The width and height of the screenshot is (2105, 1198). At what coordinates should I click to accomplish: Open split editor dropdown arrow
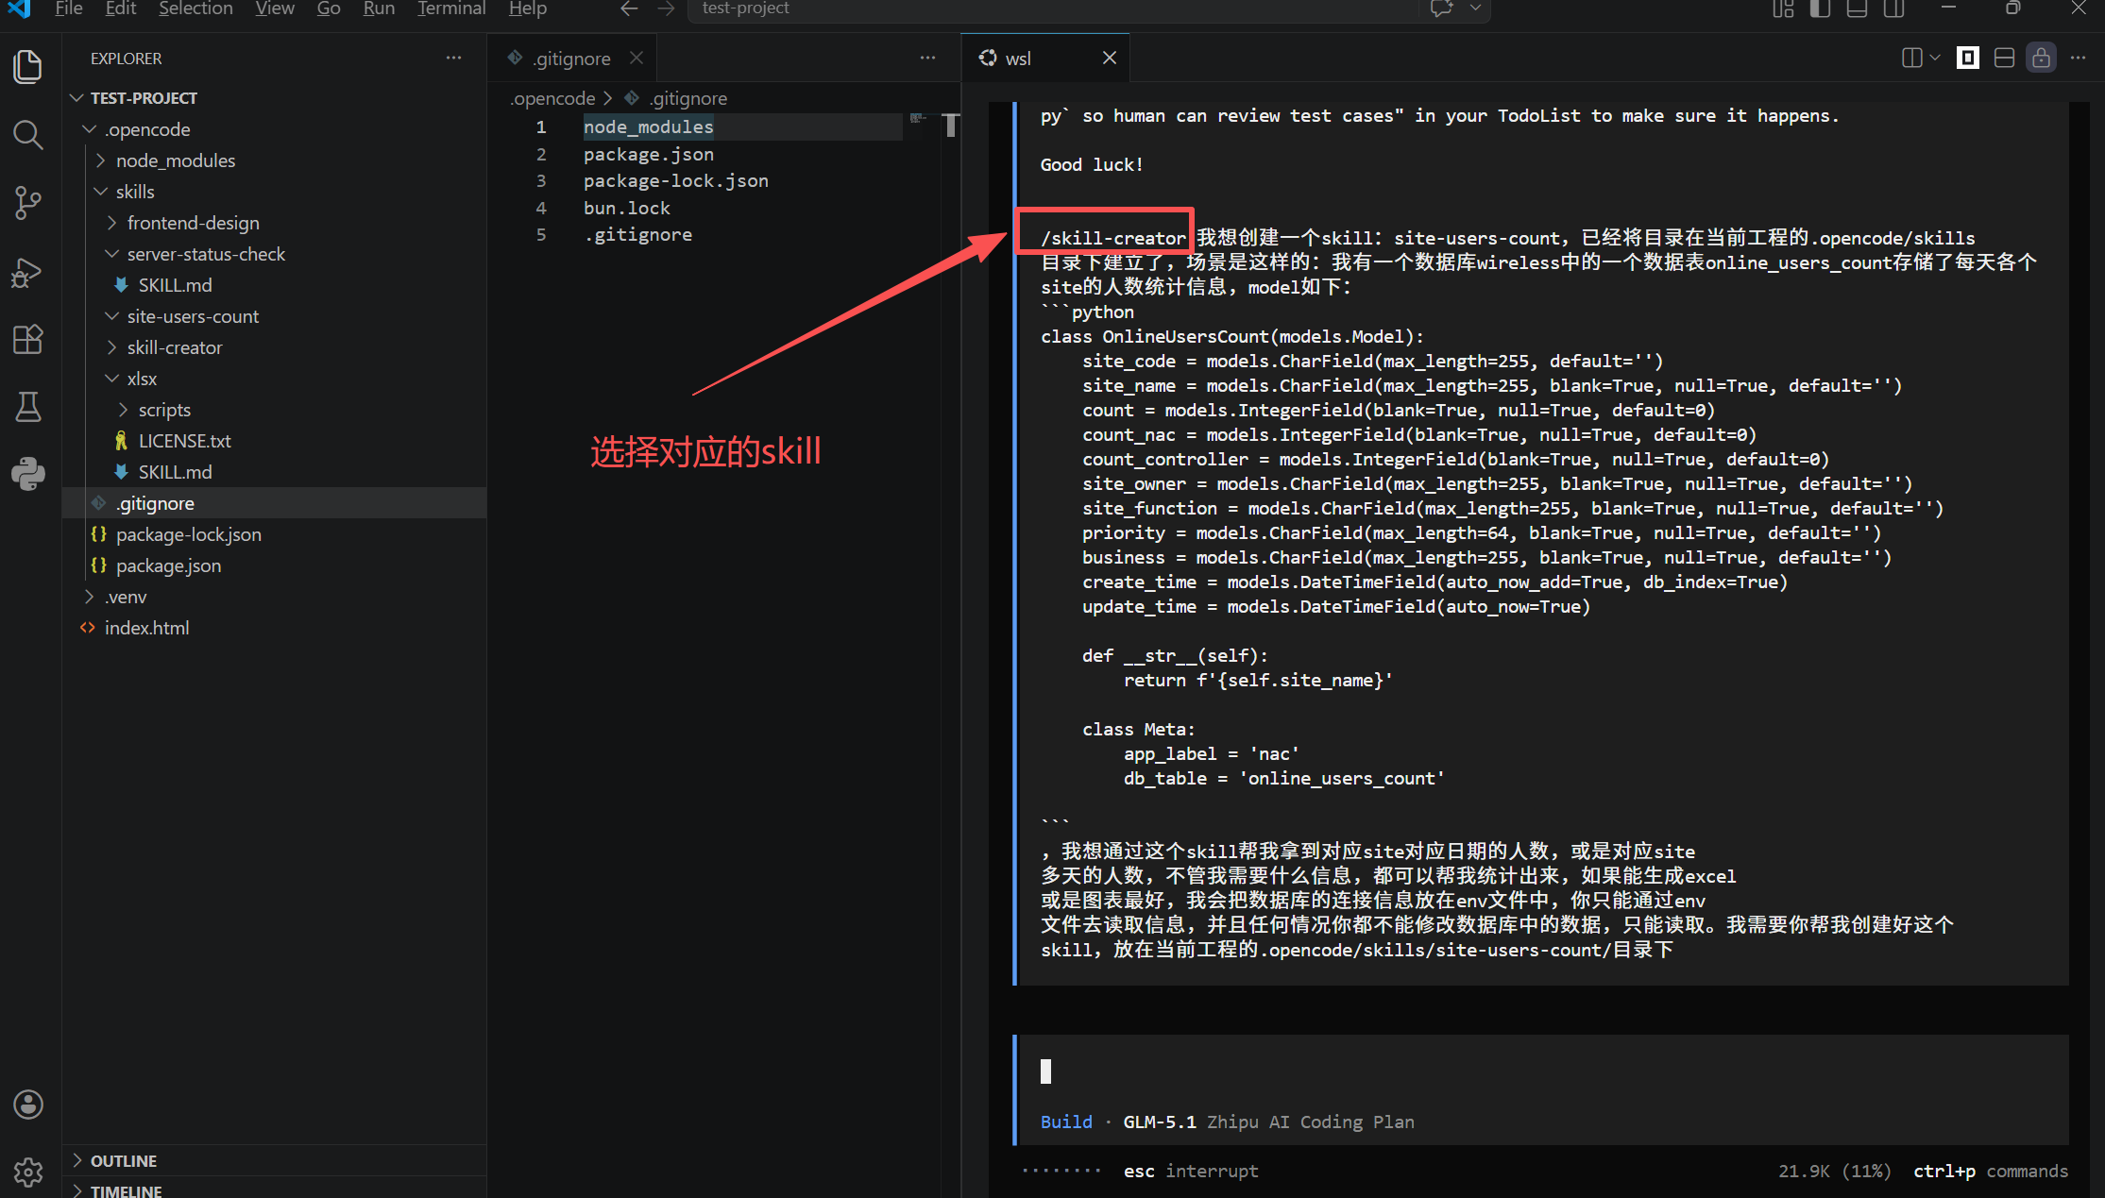pos(1935,59)
